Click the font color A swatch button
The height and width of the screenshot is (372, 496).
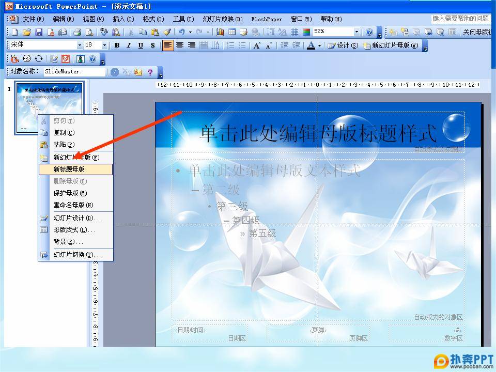(311, 45)
